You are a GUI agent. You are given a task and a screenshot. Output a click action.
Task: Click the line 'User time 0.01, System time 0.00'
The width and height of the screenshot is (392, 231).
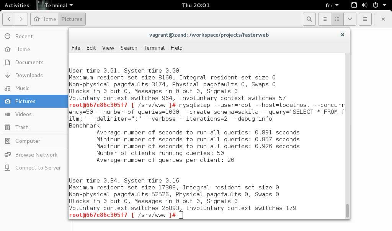tap(124, 71)
